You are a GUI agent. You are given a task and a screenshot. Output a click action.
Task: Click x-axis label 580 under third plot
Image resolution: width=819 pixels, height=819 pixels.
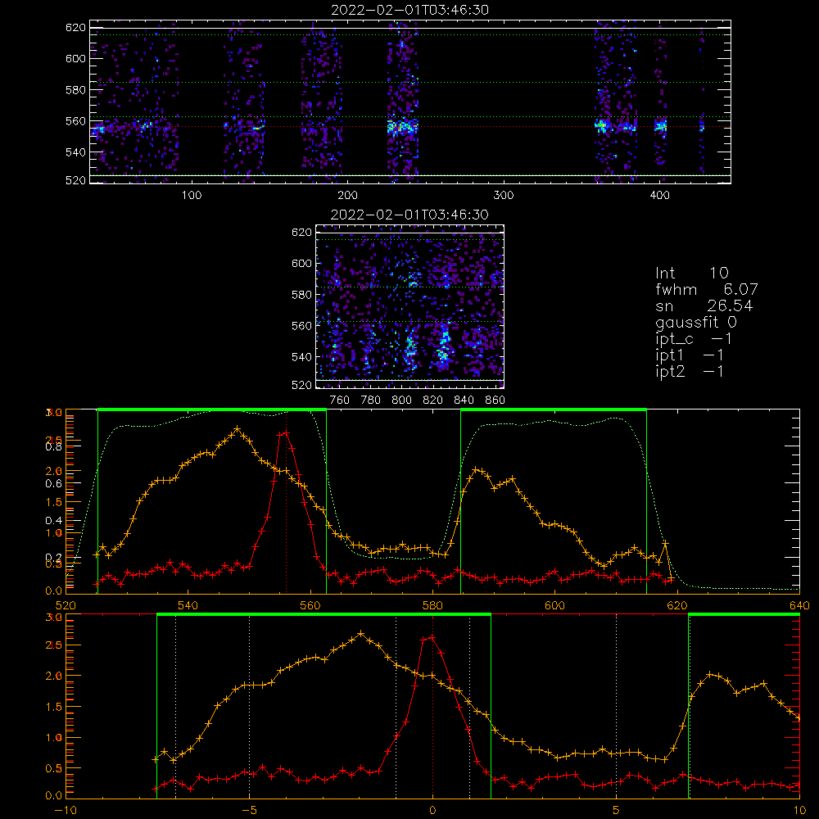[x=433, y=605]
